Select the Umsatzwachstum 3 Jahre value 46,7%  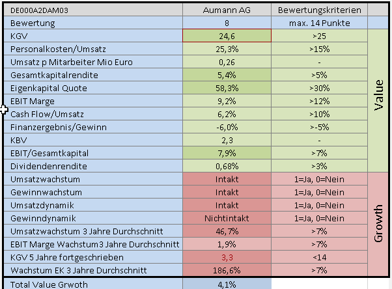click(227, 231)
